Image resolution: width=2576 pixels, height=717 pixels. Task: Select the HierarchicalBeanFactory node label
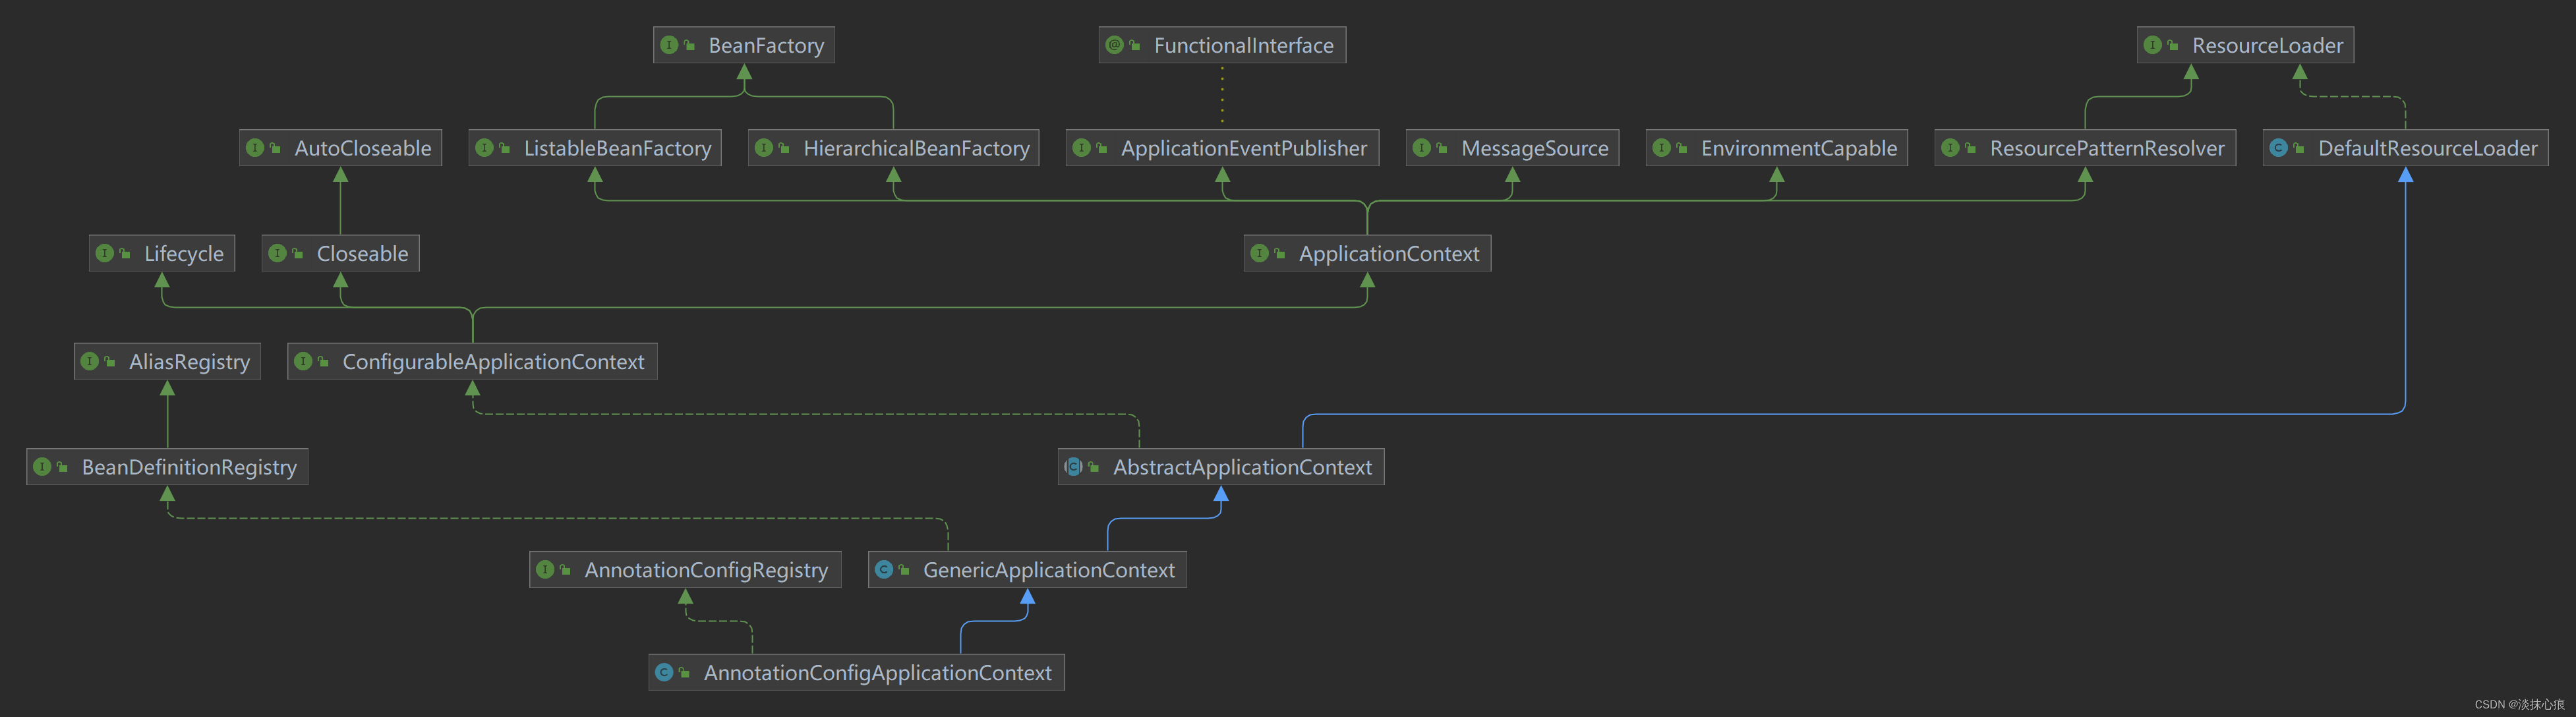(x=916, y=149)
